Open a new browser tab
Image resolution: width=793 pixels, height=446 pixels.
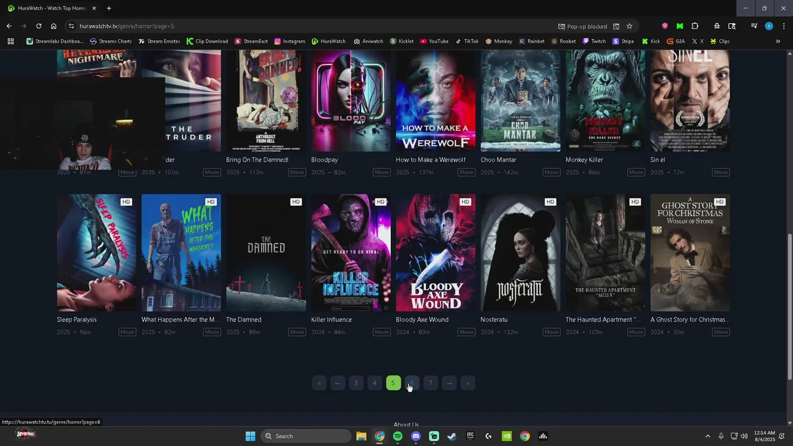(109, 9)
